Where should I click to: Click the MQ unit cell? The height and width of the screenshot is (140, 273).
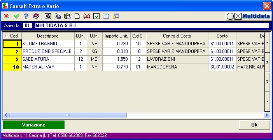coord(94,59)
